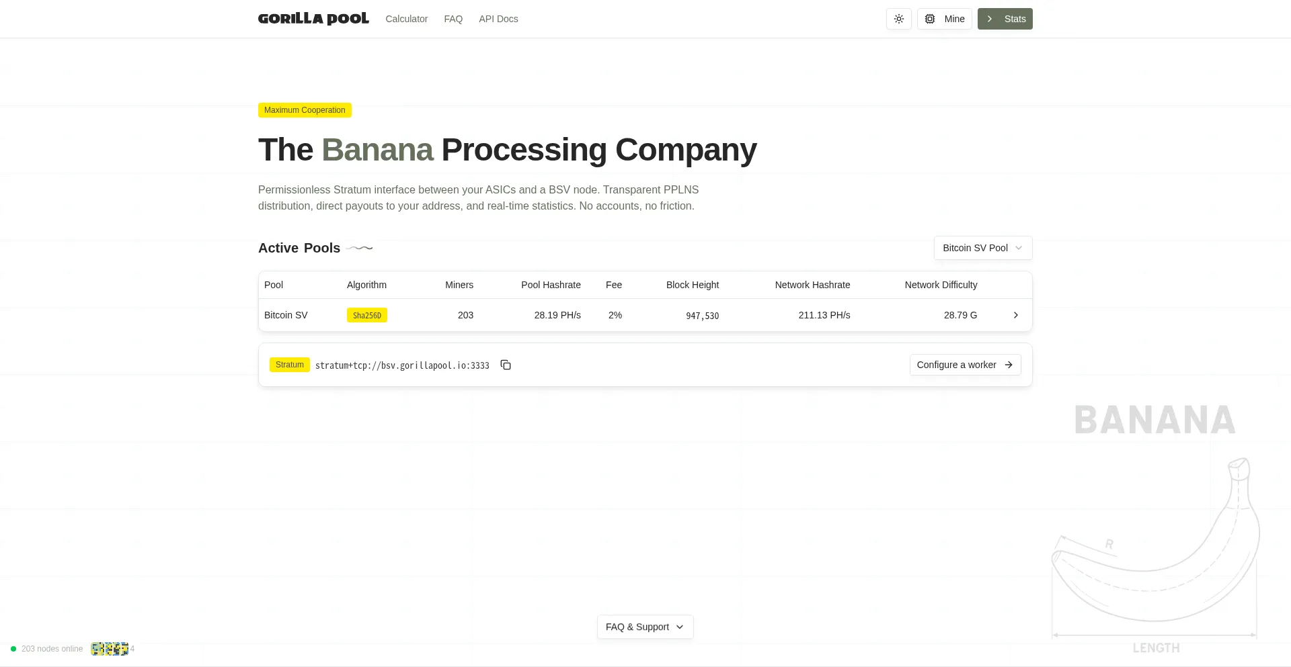
Task: Click the Maximum Cooperation yellow badge
Action: 305,110
